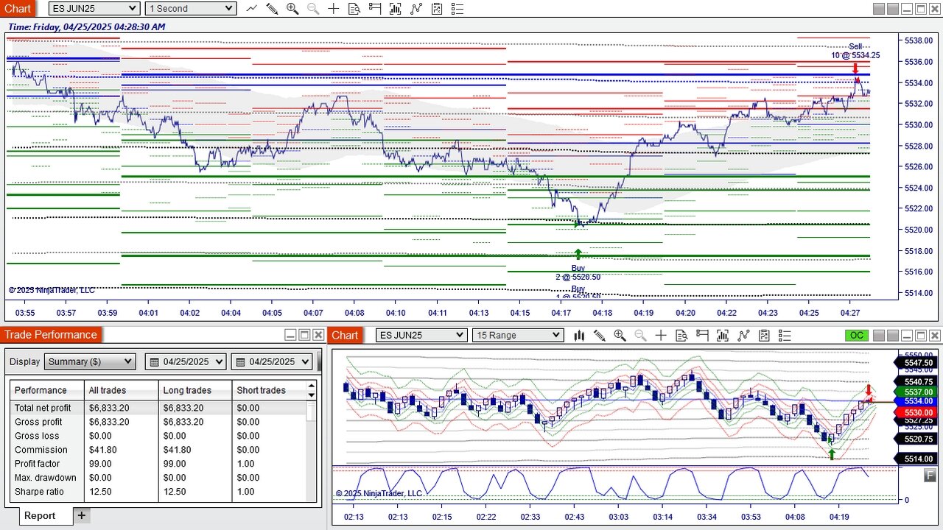Click second link-color square in bottom chart title
The image size is (943, 530).
[892, 335]
